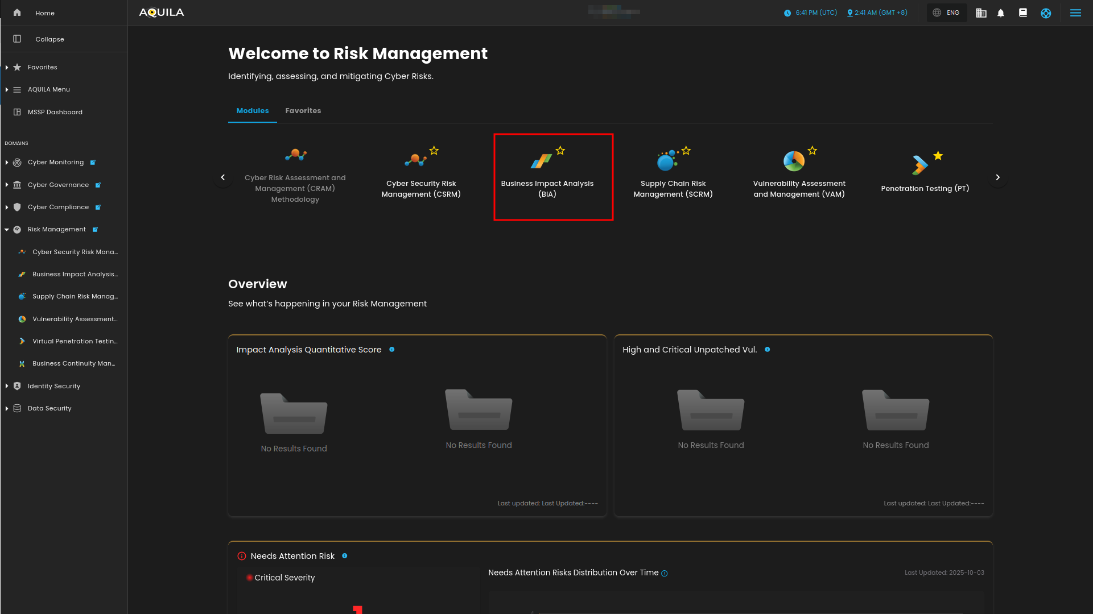Open MSSP Dashboard link in sidebar
The image size is (1093, 614).
click(x=55, y=112)
